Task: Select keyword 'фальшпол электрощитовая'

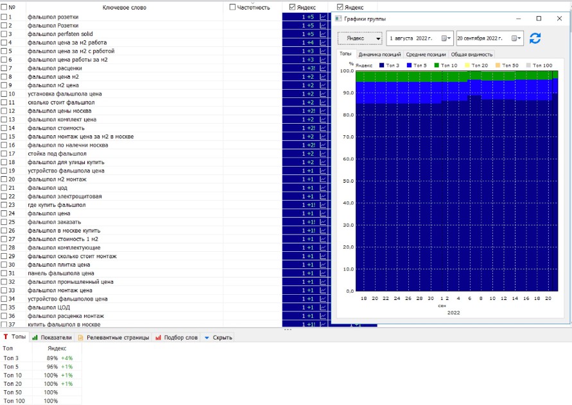Action: 65,196
